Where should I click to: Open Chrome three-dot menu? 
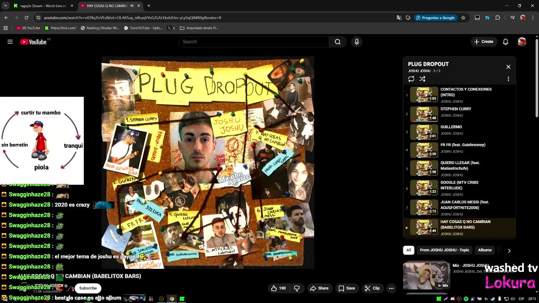point(533,18)
